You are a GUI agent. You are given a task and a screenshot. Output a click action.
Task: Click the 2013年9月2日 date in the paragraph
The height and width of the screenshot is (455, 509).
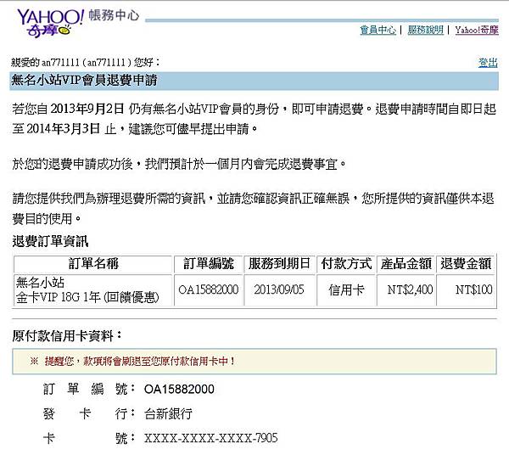(x=87, y=109)
